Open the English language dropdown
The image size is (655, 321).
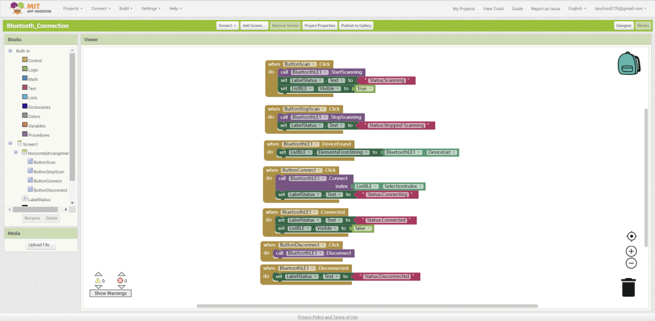577,9
